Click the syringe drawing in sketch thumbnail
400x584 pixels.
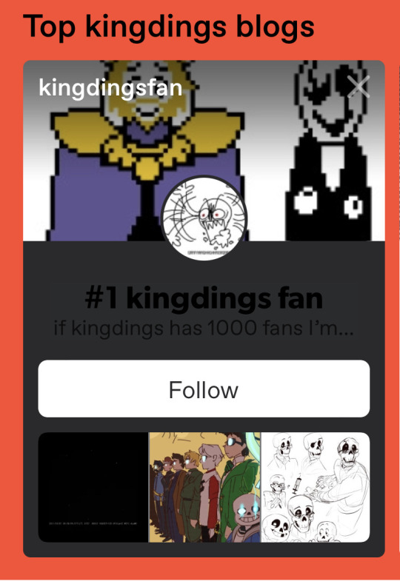[298, 483]
